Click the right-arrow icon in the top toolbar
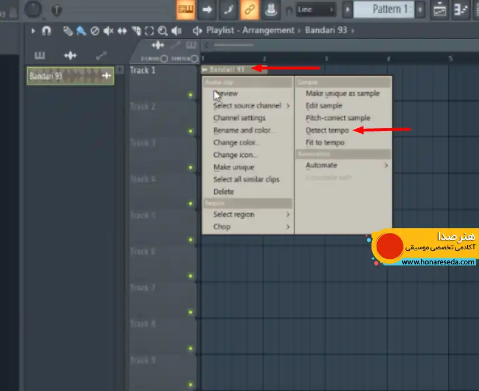Viewport: 479px width, 391px height. (x=207, y=10)
